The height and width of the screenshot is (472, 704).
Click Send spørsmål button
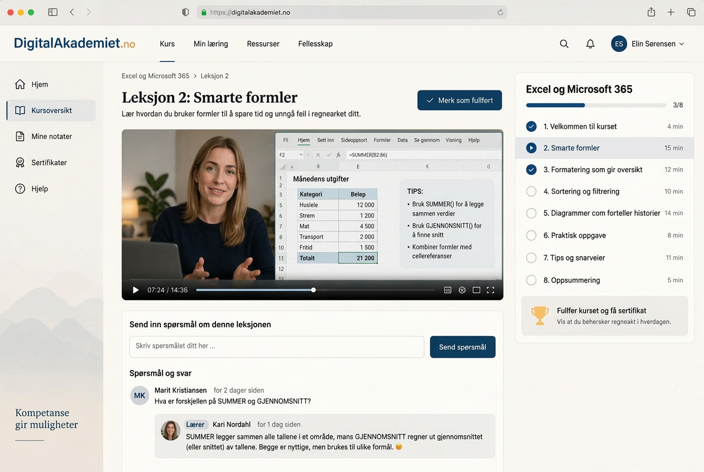462,347
